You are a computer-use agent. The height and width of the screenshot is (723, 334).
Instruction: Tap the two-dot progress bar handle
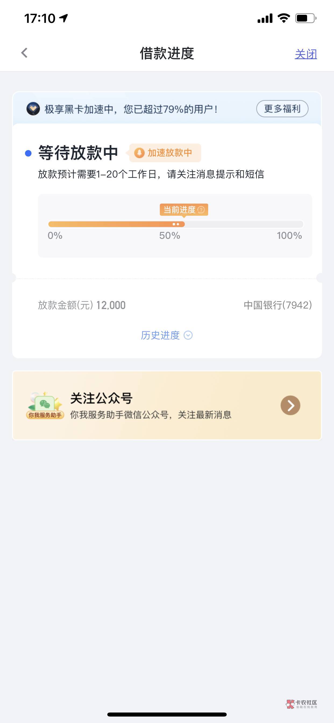pos(176,224)
